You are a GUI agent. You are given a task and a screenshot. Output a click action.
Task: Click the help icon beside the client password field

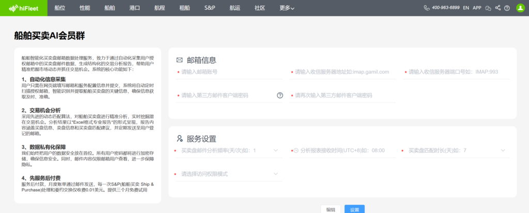coord(280,95)
